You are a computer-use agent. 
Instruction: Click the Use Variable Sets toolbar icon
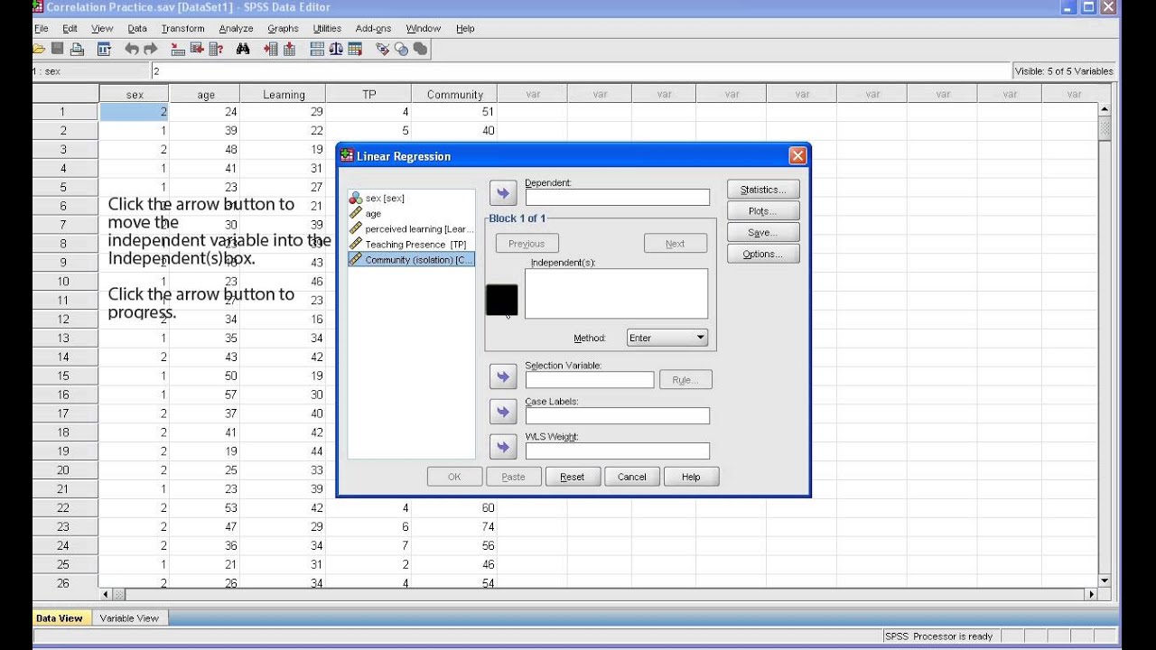coord(401,49)
